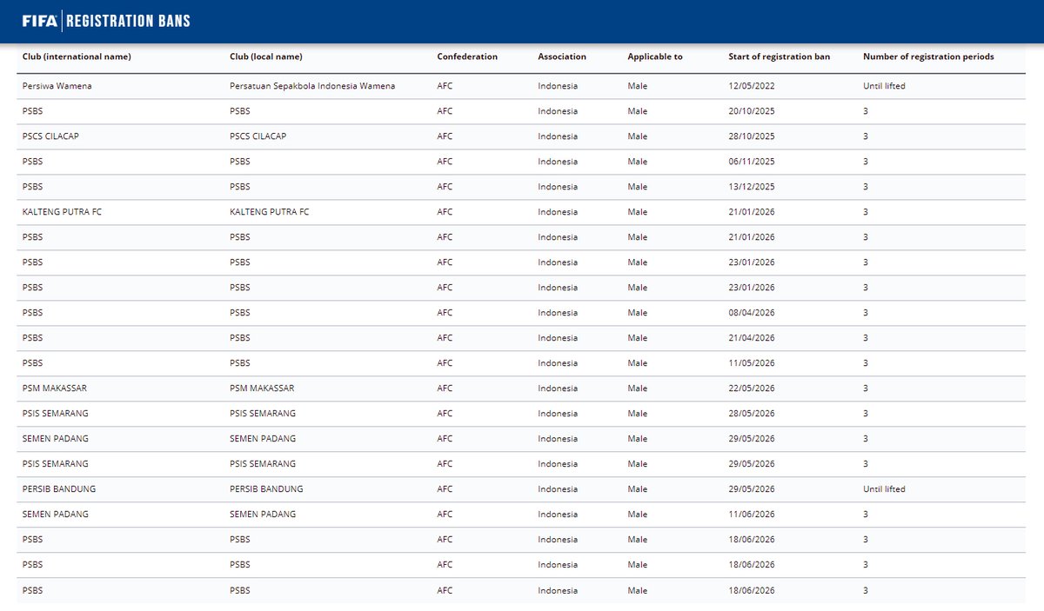1044x611 pixels.
Task: Select the Club (international name) column header
Action: 77,56
